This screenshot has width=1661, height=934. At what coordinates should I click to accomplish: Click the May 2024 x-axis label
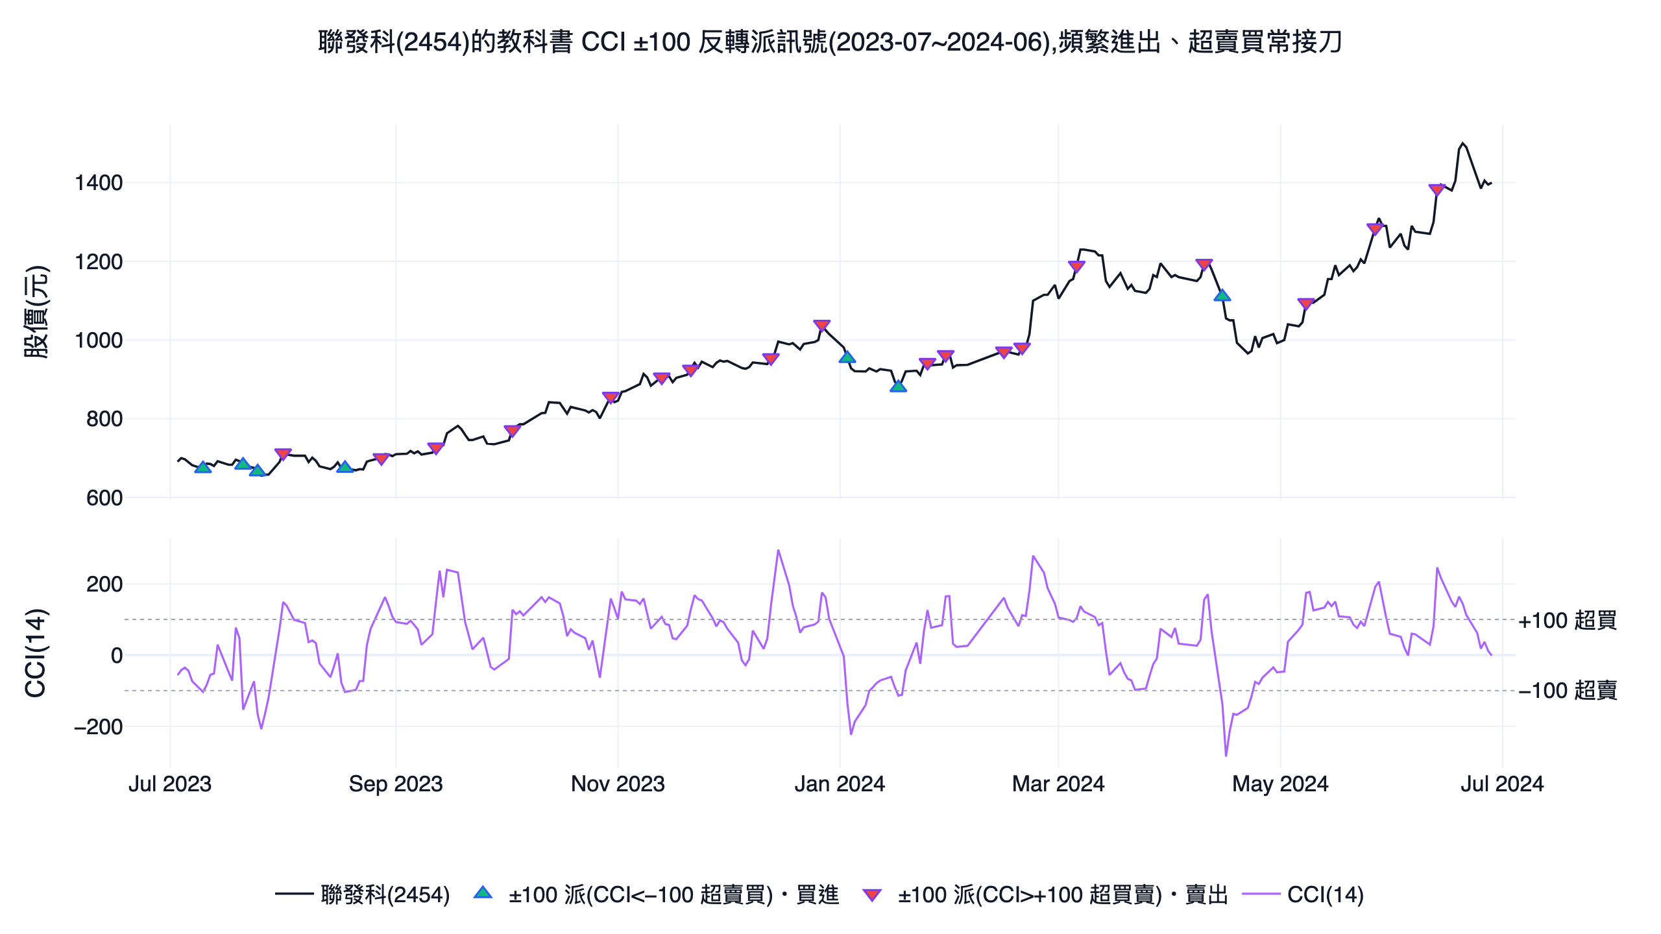point(1280,784)
